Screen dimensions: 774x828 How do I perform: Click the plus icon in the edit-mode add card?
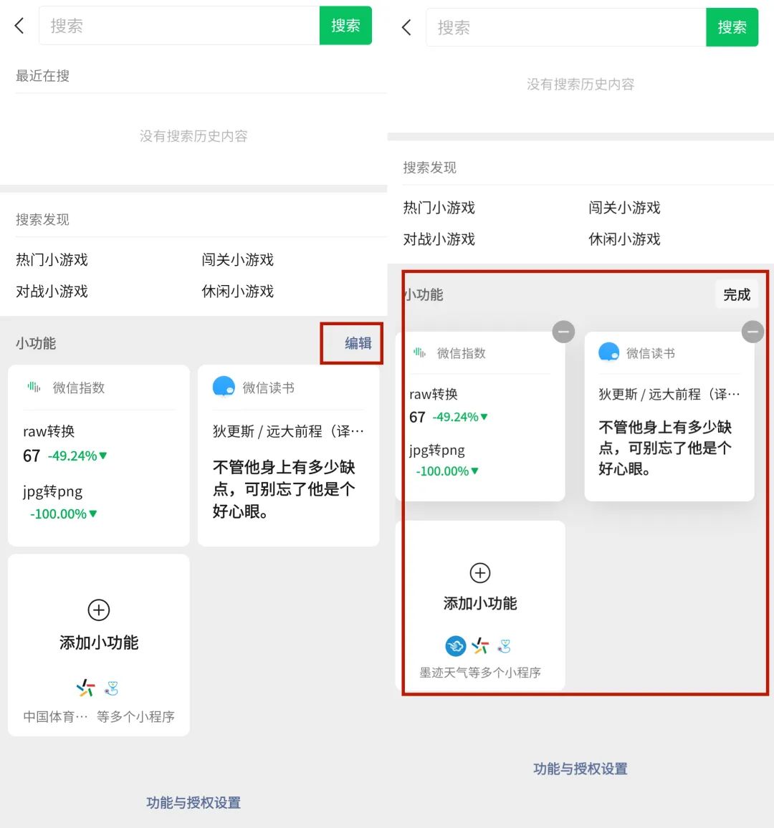(479, 572)
